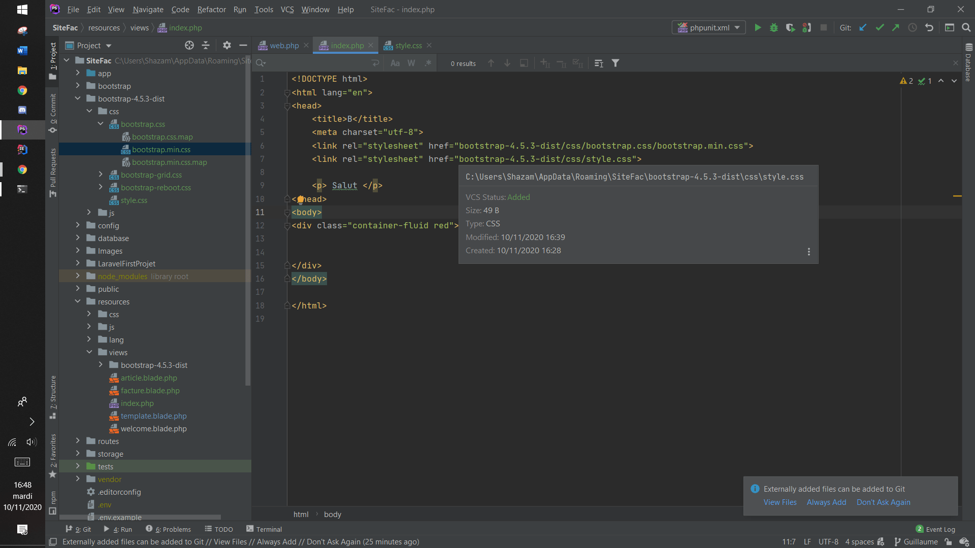Run with coverage icon
The width and height of the screenshot is (975, 548).
pos(790,28)
